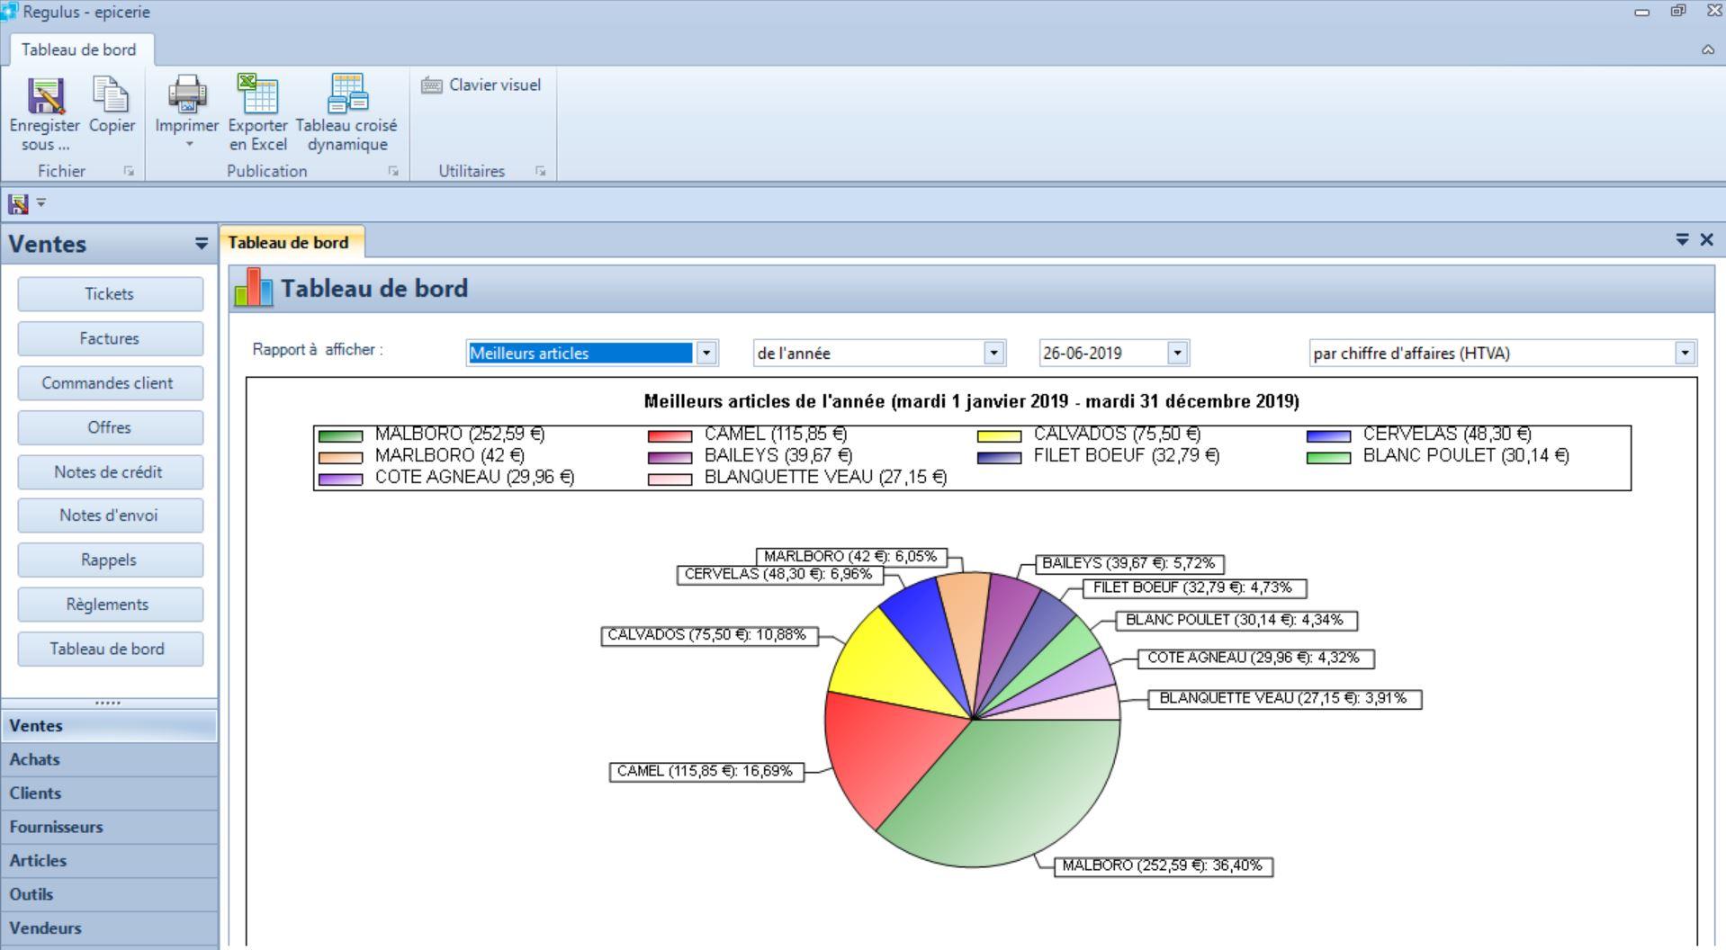
Task: Click the BLANC POULET 4,34% pie label
Action: [x=1236, y=621]
